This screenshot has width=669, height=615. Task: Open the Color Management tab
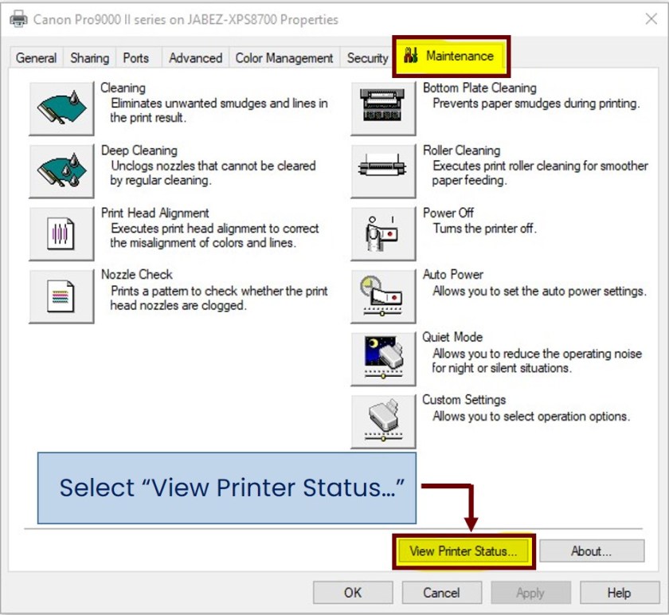(283, 57)
